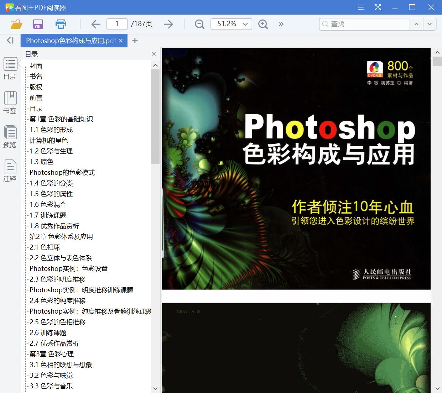Image resolution: width=442 pixels, height=393 pixels.
Task: Click document scrollbar down arrow
Action: coord(437,388)
